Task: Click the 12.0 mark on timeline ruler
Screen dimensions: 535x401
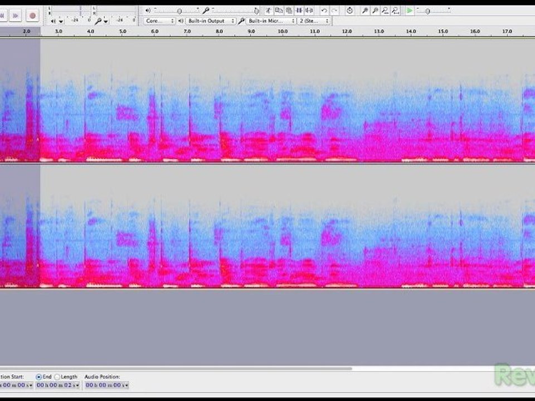Action: coord(347,31)
